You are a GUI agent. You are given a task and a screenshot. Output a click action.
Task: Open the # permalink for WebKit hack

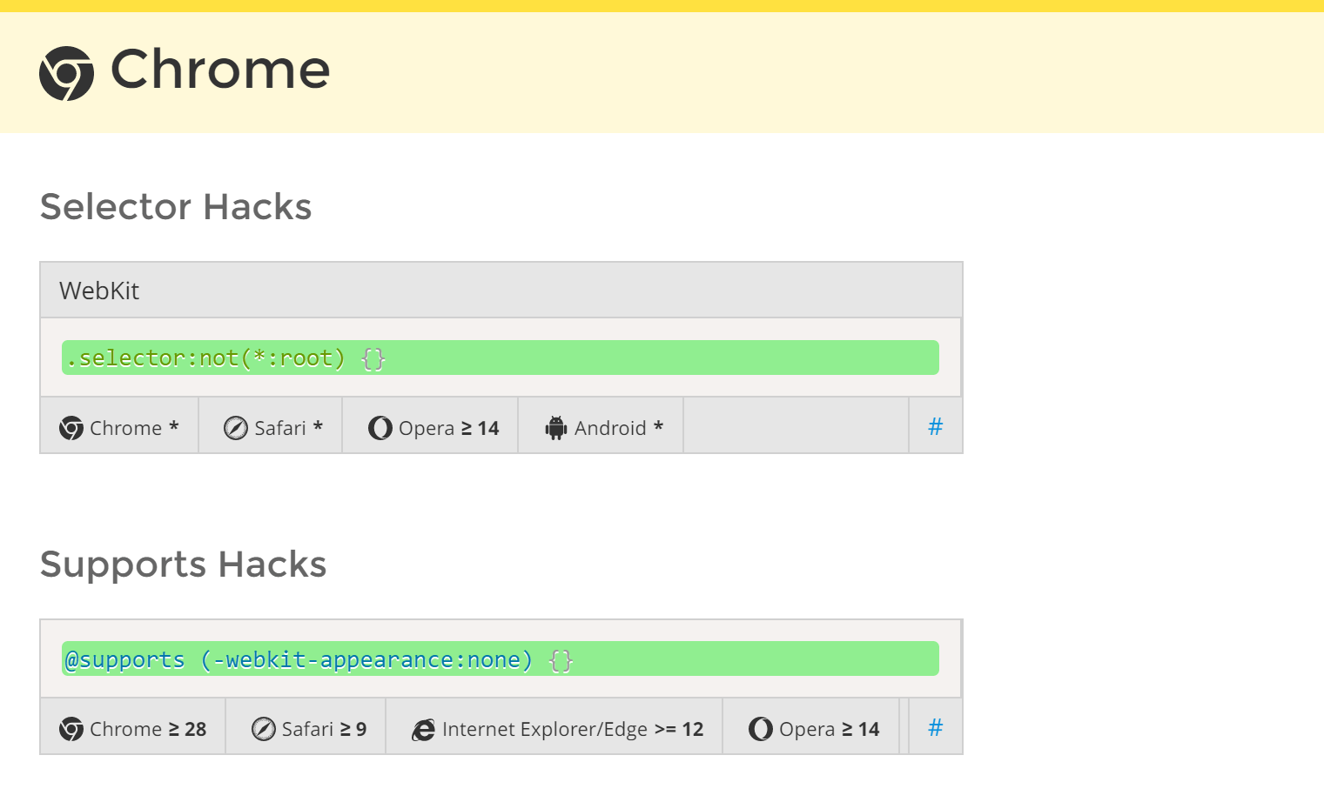click(936, 426)
